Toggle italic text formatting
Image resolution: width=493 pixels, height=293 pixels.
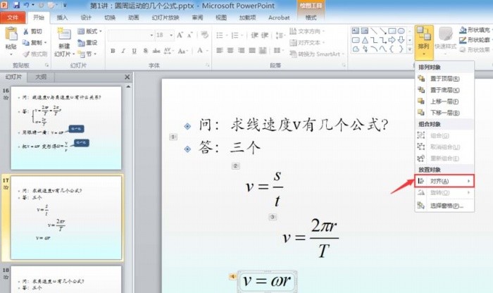tap(123, 51)
